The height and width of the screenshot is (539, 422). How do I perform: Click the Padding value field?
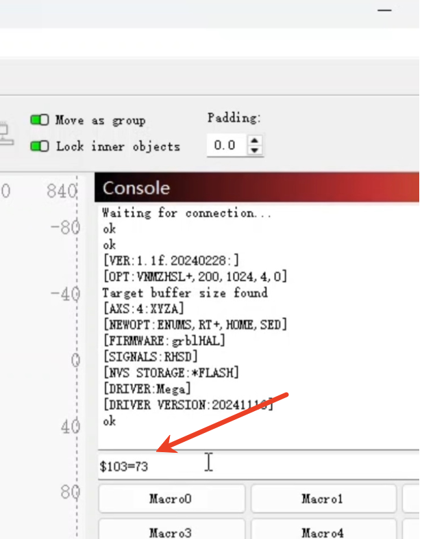click(225, 145)
